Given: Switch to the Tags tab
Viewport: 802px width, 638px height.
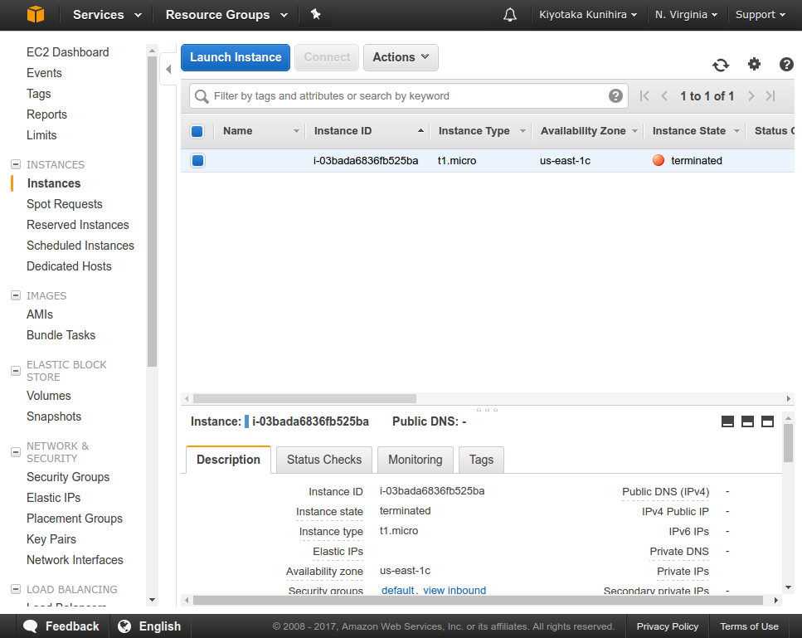Looking at the screenshot, I should 481,460.
